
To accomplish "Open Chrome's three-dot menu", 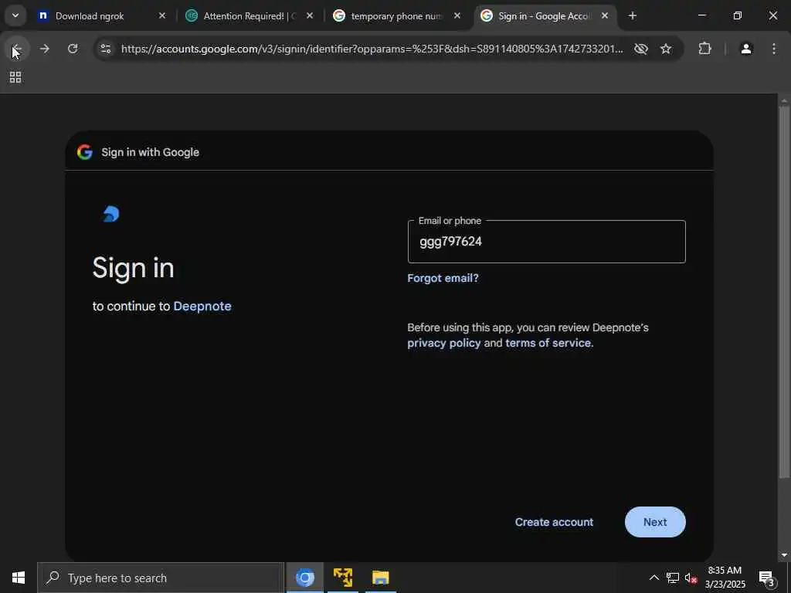I will coord(774,49).
